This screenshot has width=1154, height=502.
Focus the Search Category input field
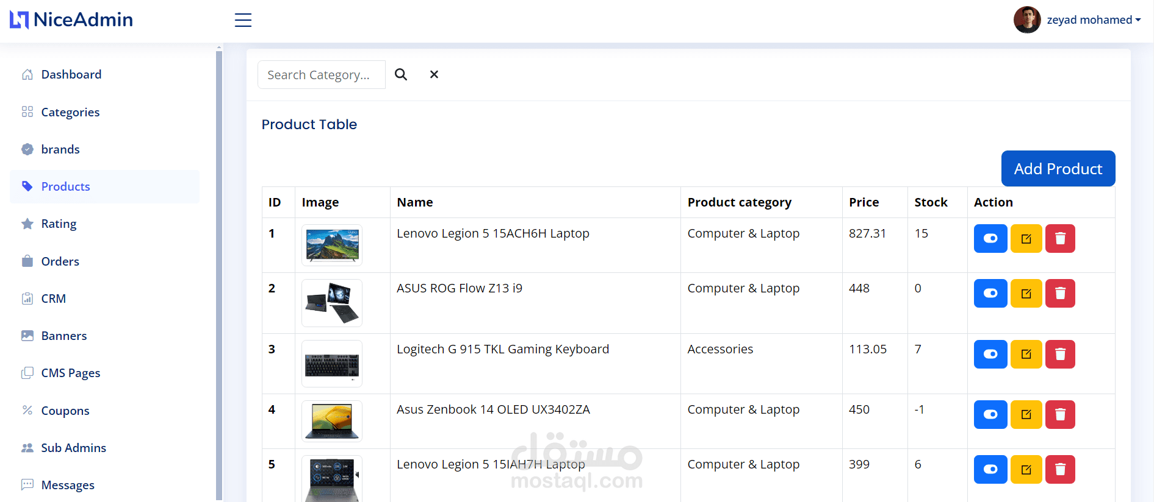tap(322, 74)
